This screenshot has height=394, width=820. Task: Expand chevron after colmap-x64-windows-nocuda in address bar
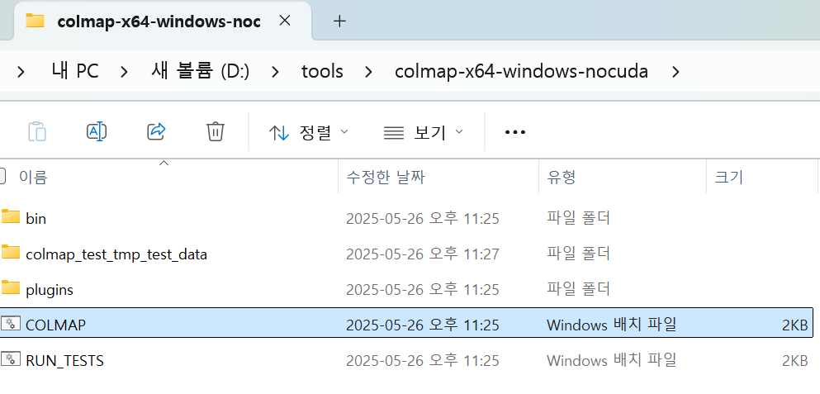click(675, 72)
